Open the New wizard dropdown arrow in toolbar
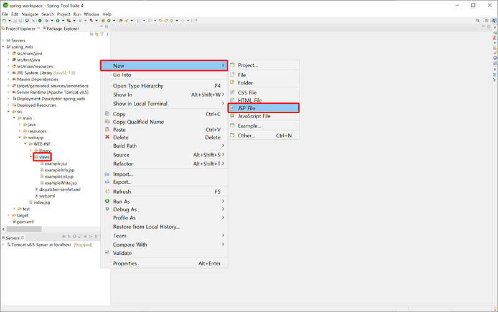 [9, 21]
